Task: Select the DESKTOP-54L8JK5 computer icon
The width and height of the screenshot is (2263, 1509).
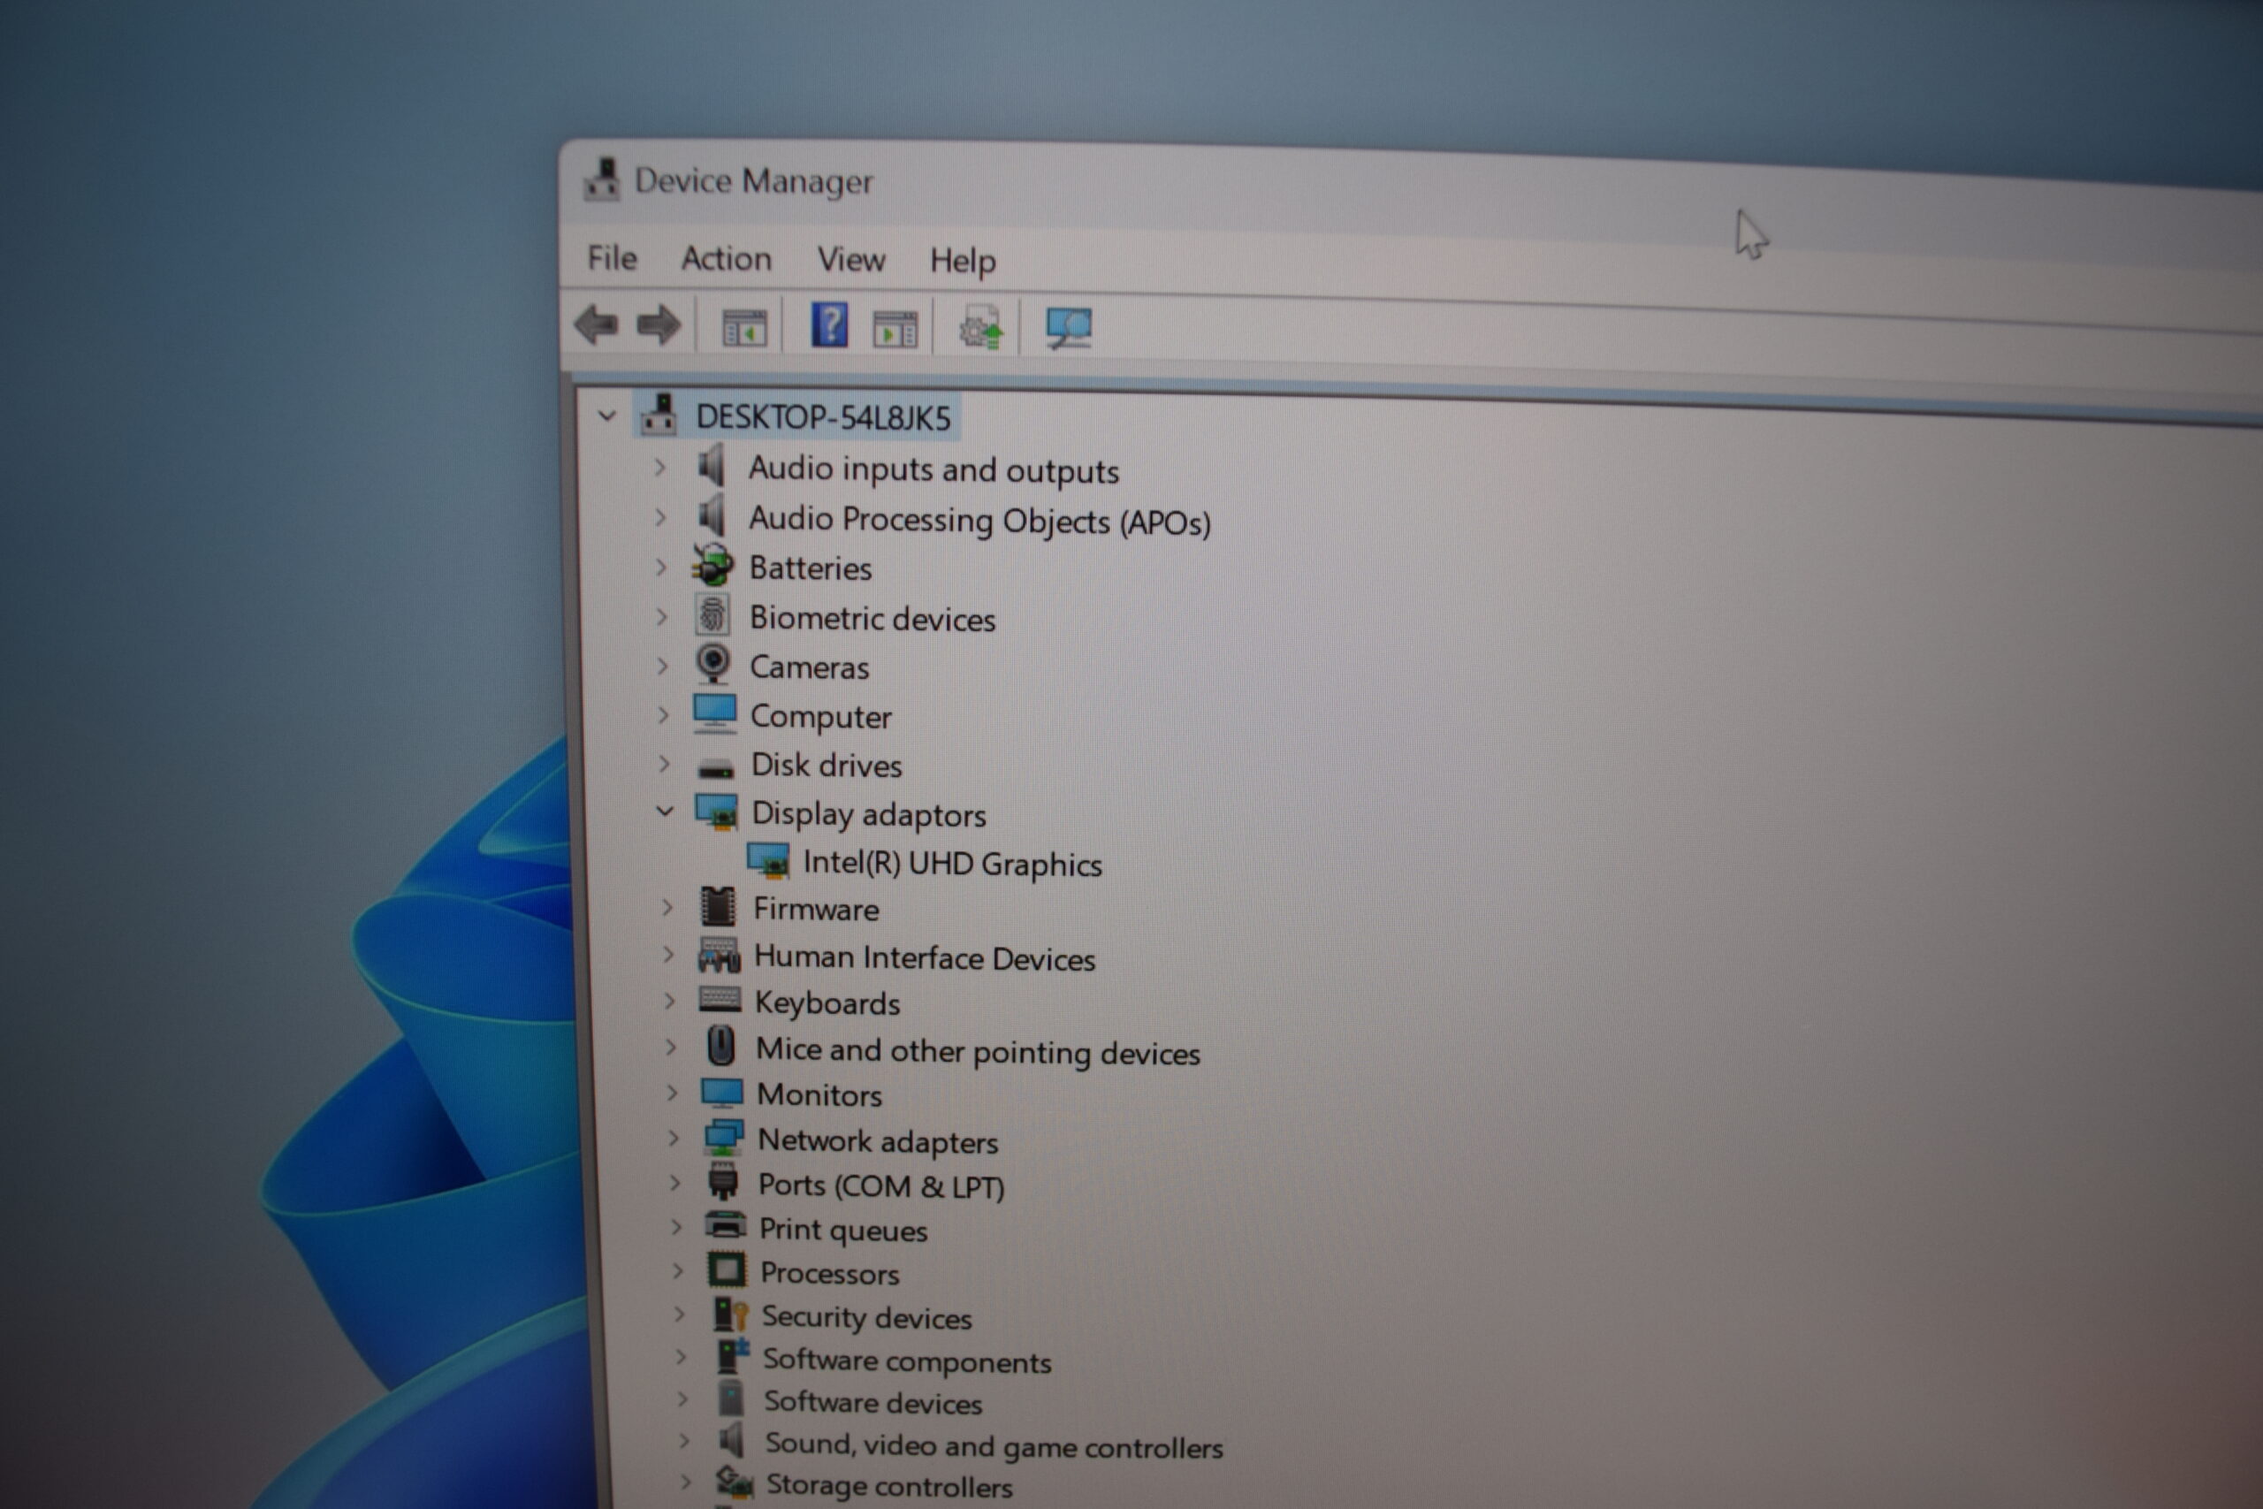Action: click(x=659, y=415)
